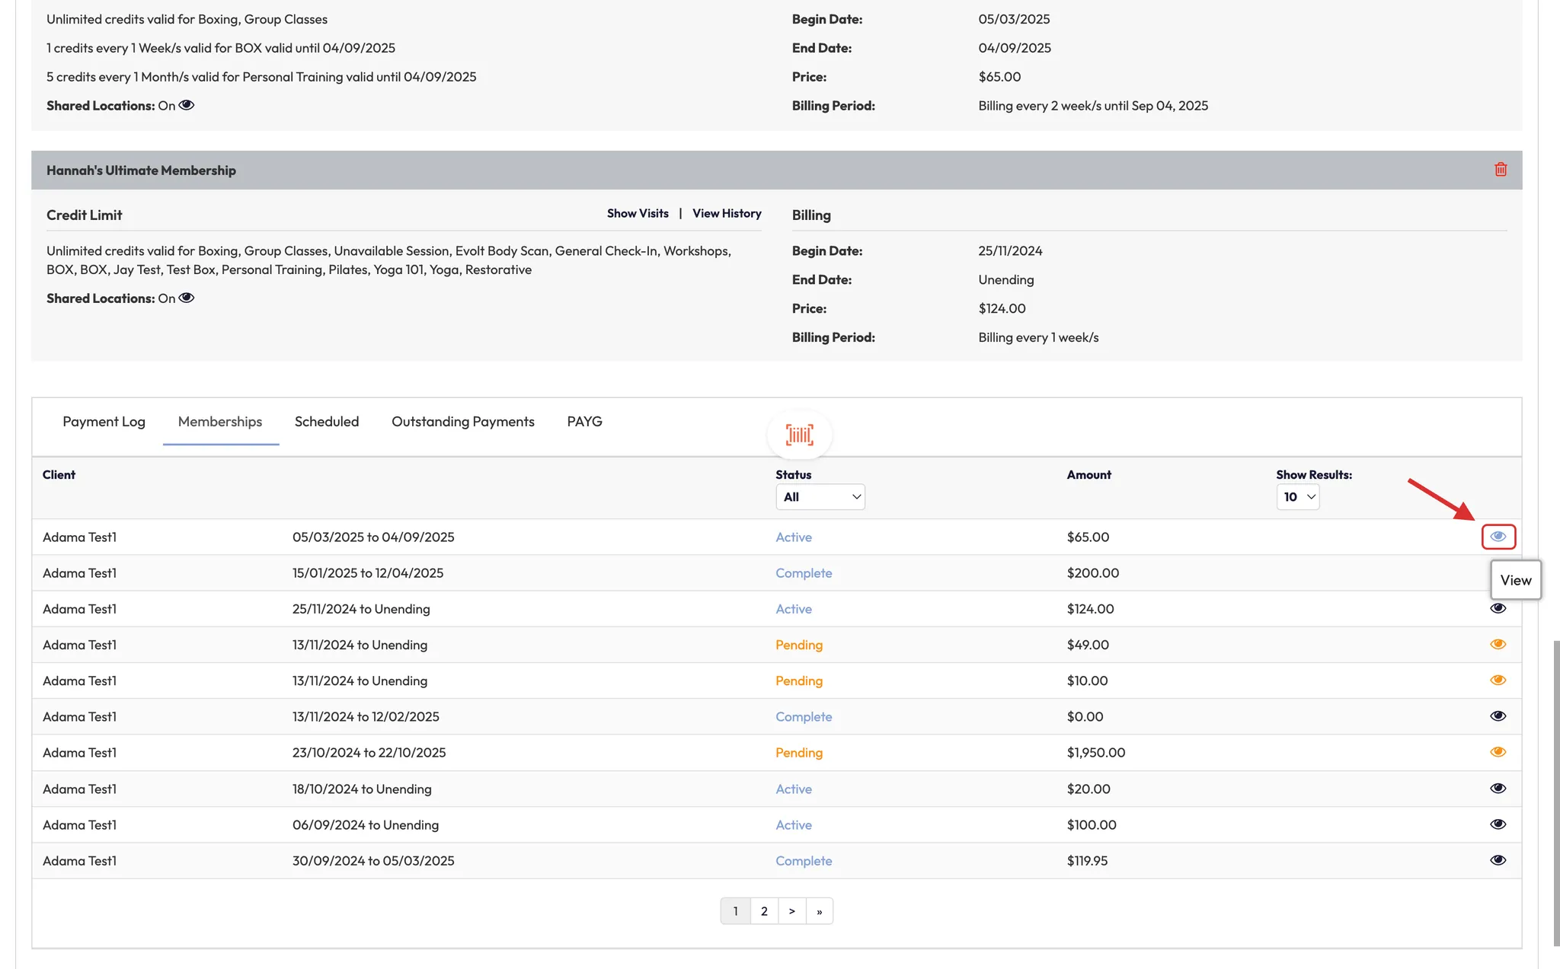This screenshot has width=1560, height=969.
Task: Go to page 2 of memberships
Action: (x=764, y=911)
